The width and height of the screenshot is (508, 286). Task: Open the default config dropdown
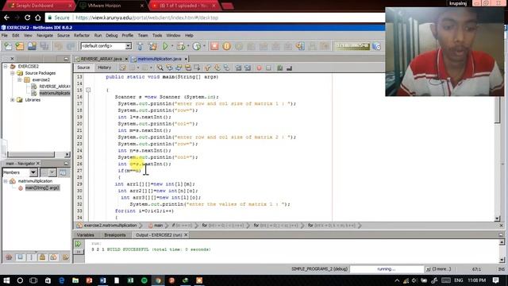coord(128,46)
